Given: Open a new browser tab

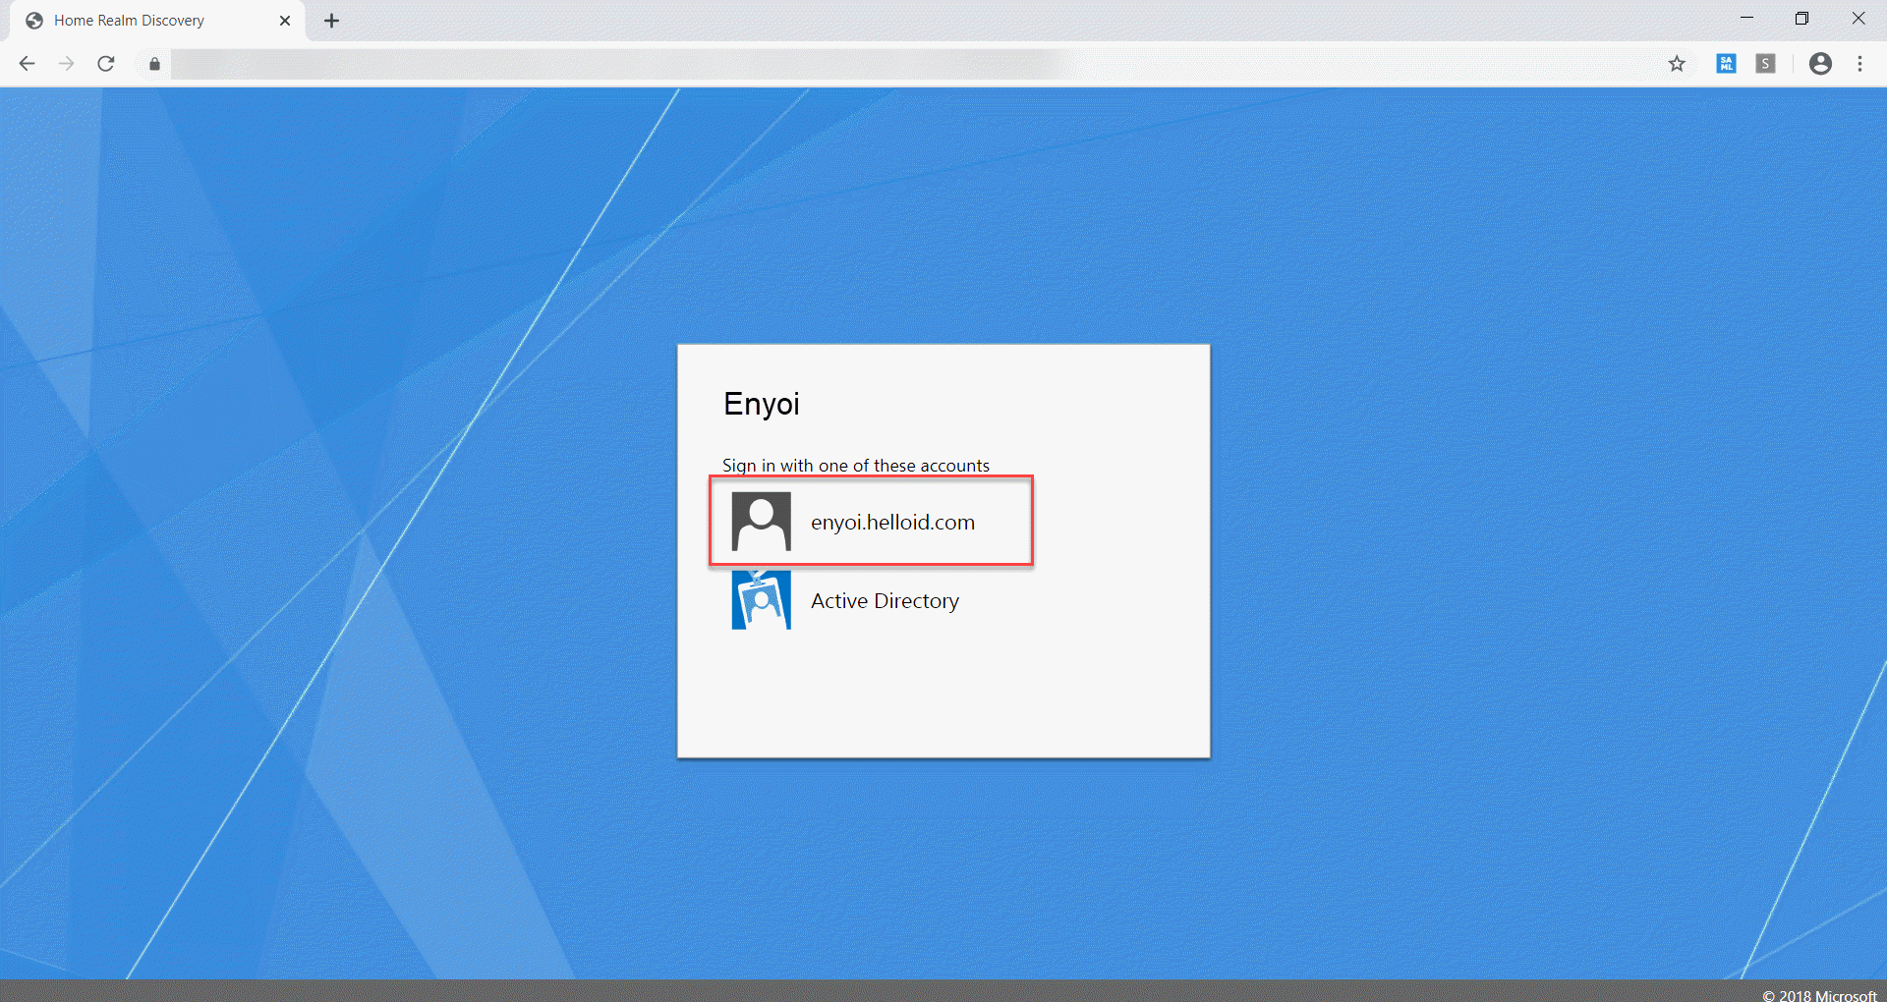Looking at the screenshot, I should [331, 21].
